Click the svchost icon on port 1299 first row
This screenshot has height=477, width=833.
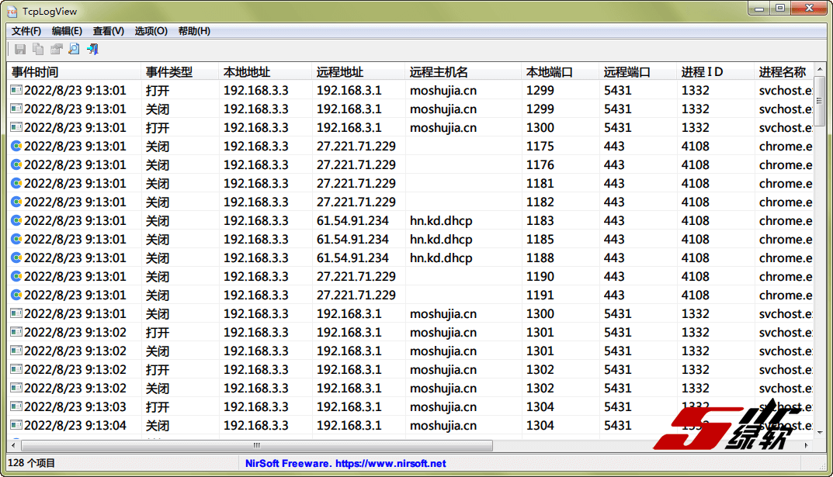click(16, 90)
